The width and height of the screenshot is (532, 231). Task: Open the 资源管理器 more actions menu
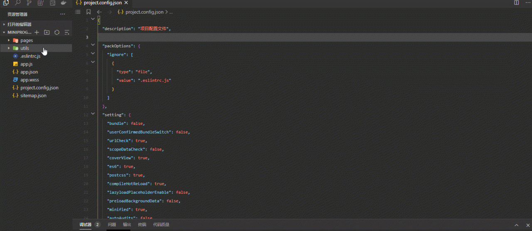coord(63,14)
